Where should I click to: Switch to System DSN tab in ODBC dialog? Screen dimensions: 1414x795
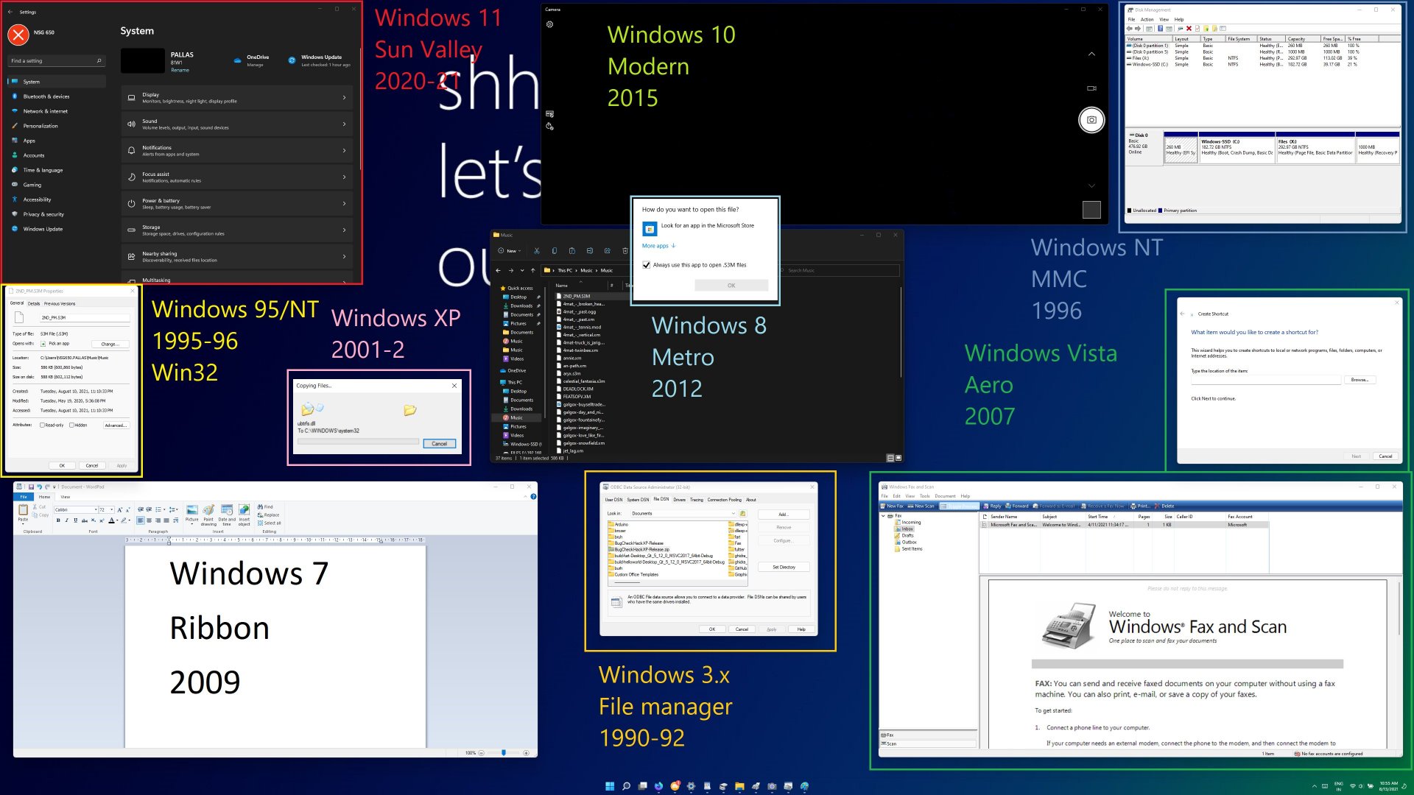(x=638, y=500)
